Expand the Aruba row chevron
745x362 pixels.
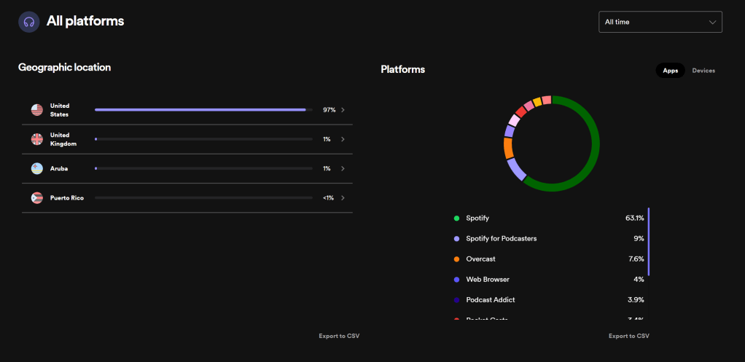coord(343,168)
